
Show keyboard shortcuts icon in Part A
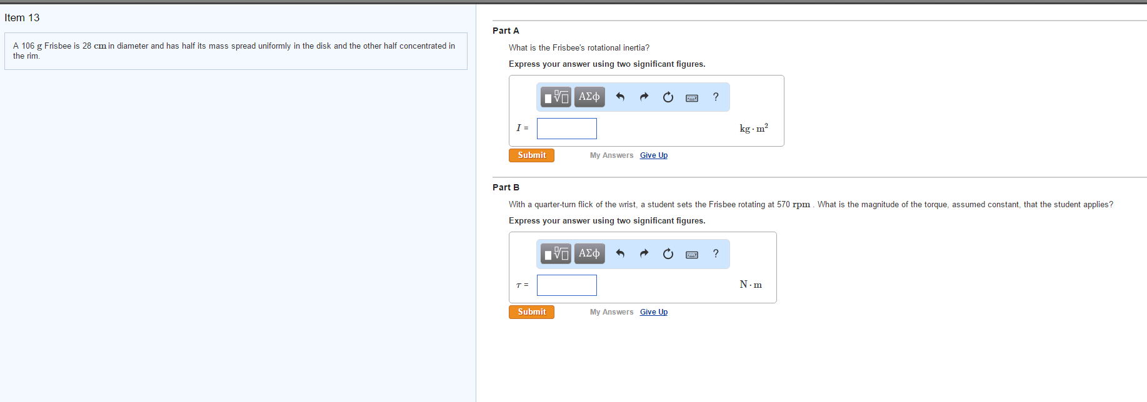(692, 97)
